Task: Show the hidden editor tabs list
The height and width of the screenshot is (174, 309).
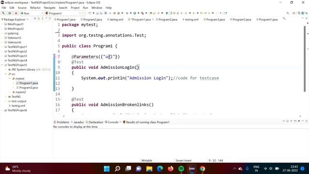Action: coord(284,19)
